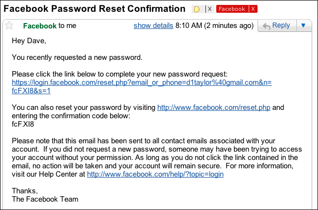Reply to the Facebook email
The image size is (318, 210).
277,26
